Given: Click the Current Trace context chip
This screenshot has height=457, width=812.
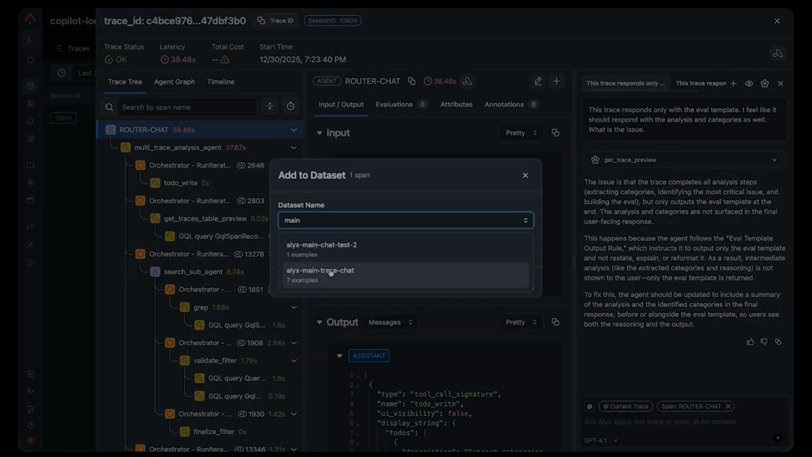Looking at the screenshot, I should click(x=626, y=406).
